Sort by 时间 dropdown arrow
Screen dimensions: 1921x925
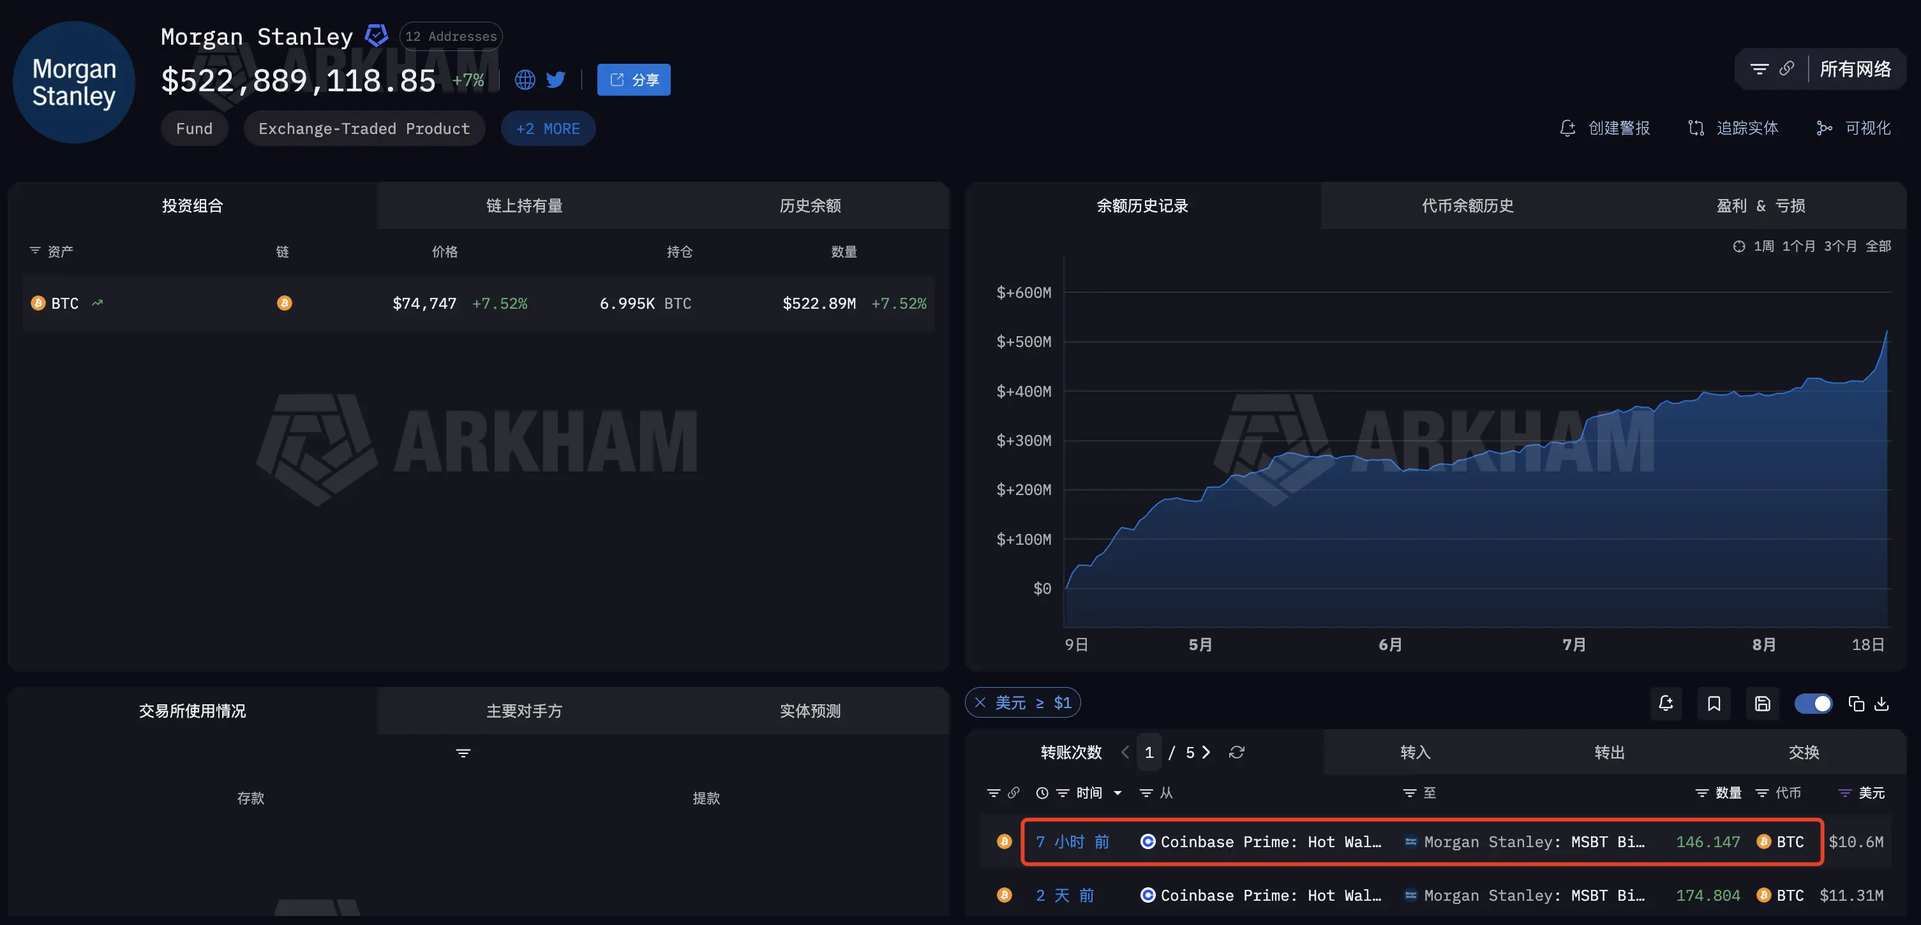(1118, 793)
